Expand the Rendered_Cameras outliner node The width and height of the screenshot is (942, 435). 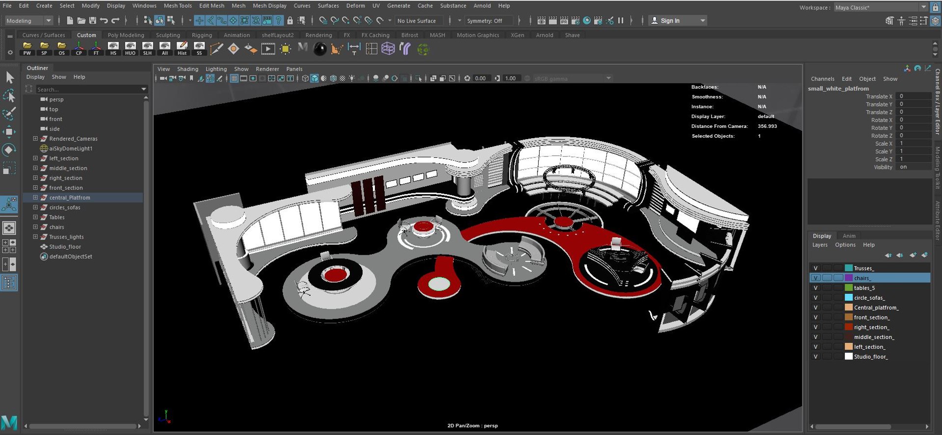35,139
